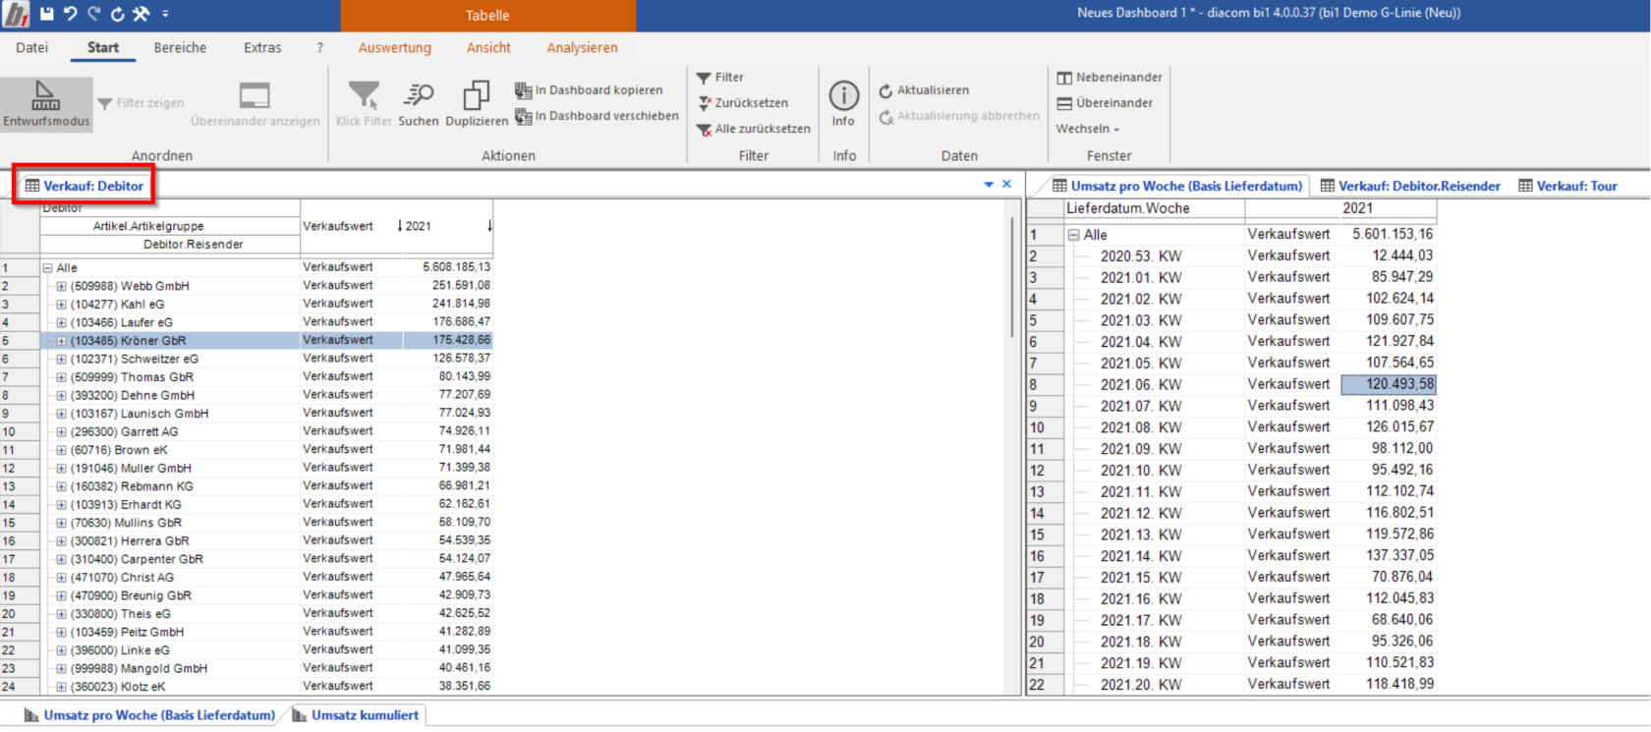Open the Wechseln window dropdown
Screen dimensions: 1651x732
pos(1088,129)
